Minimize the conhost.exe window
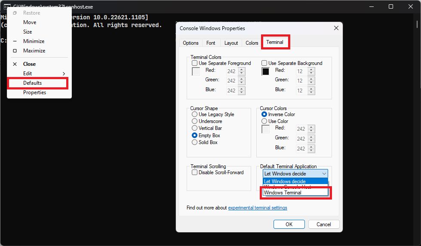The image size is (421, 246). (x=371, y=6)
